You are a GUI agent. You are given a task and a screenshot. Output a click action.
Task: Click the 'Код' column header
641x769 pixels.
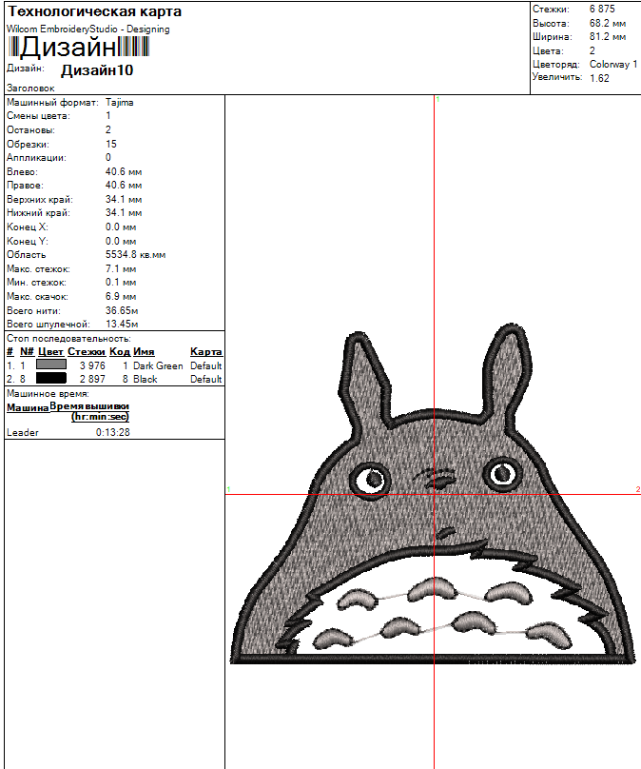[x=120, y=351]
